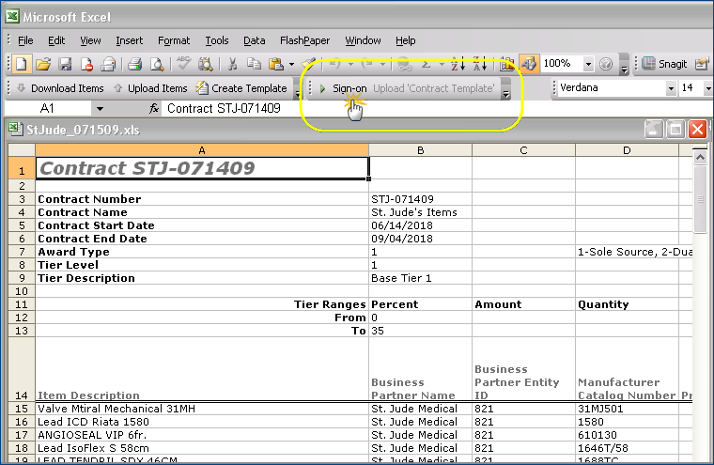
Task: Open the FlashPaper menu
Action: coord(304,40)
